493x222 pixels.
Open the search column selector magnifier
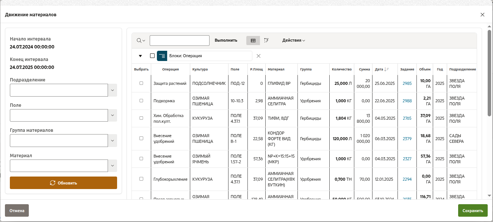pos(141,41)
